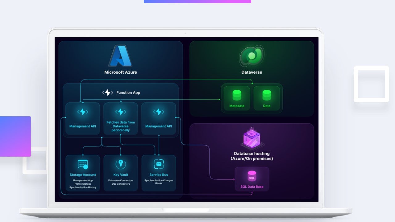
Task: Click the Database hosting (Azure/On premises) label
Action: (252, 156)
